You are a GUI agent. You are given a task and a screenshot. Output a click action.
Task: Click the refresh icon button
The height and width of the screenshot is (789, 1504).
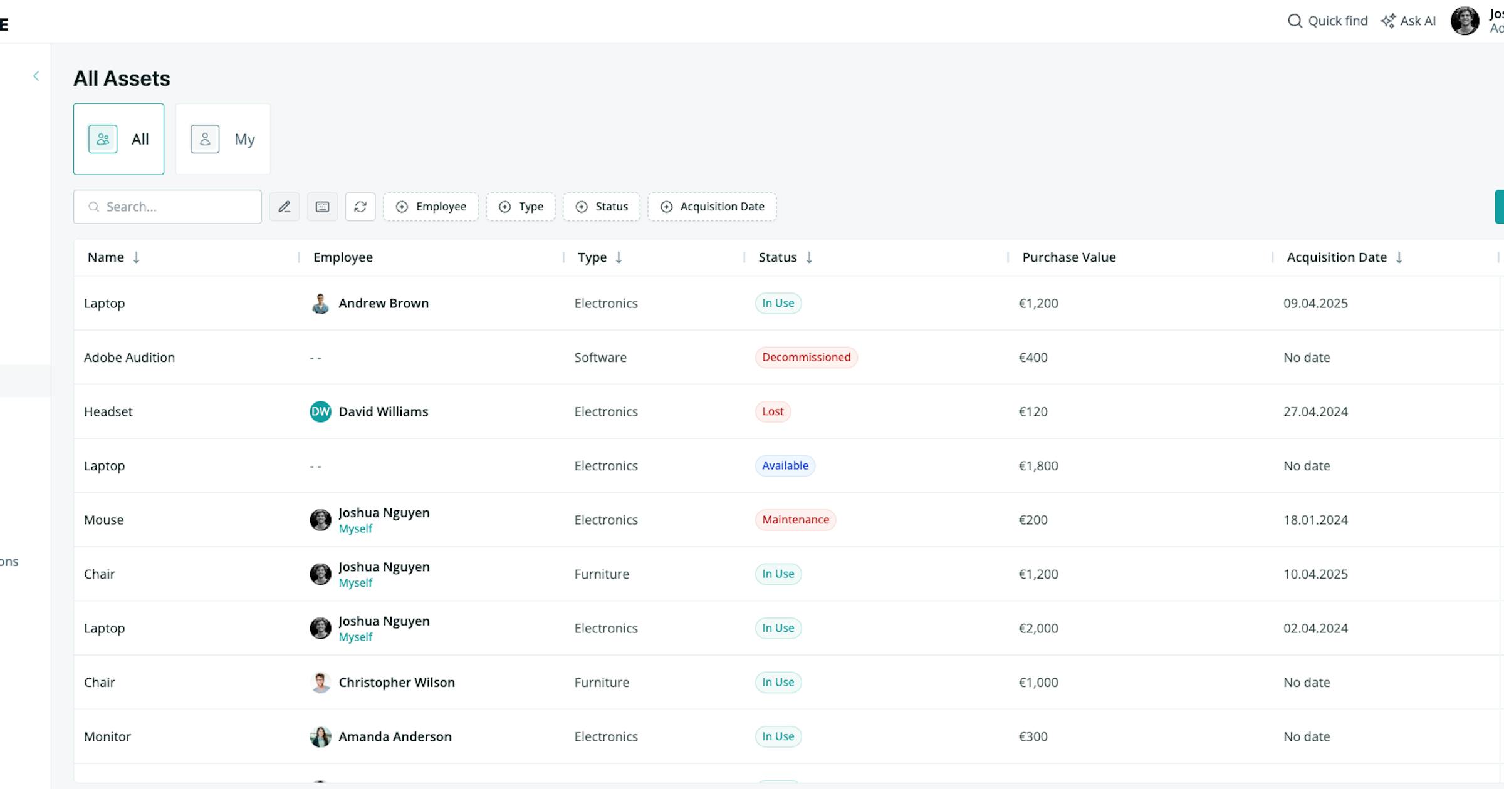pos(360,207)
